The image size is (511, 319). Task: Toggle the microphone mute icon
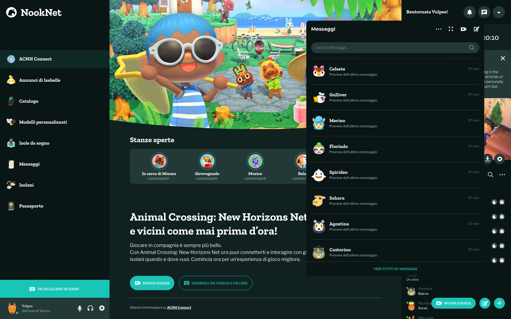80,308
